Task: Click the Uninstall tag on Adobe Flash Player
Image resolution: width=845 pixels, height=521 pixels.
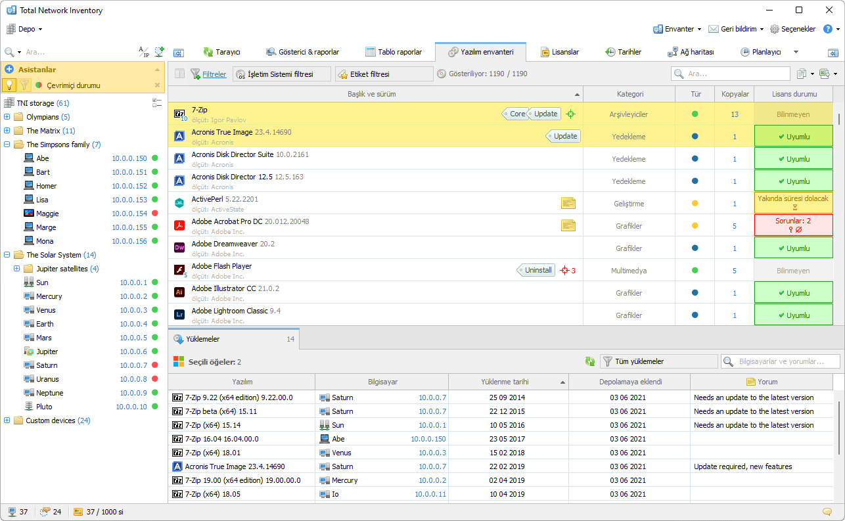Action: (x=537, y=270)
